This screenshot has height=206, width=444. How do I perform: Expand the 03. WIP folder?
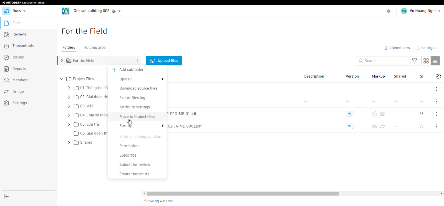pos(69,106)
